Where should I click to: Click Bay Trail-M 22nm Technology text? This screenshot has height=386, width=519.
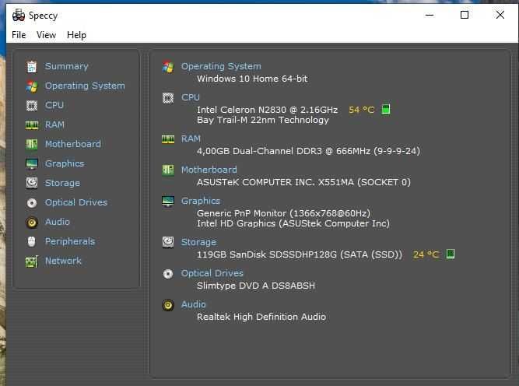[x=263, y=120]
